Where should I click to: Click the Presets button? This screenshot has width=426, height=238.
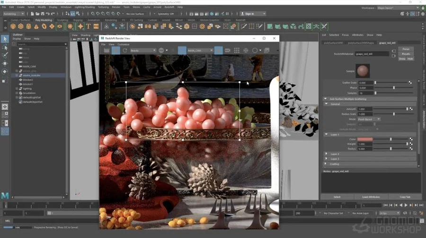pos(406,54)
